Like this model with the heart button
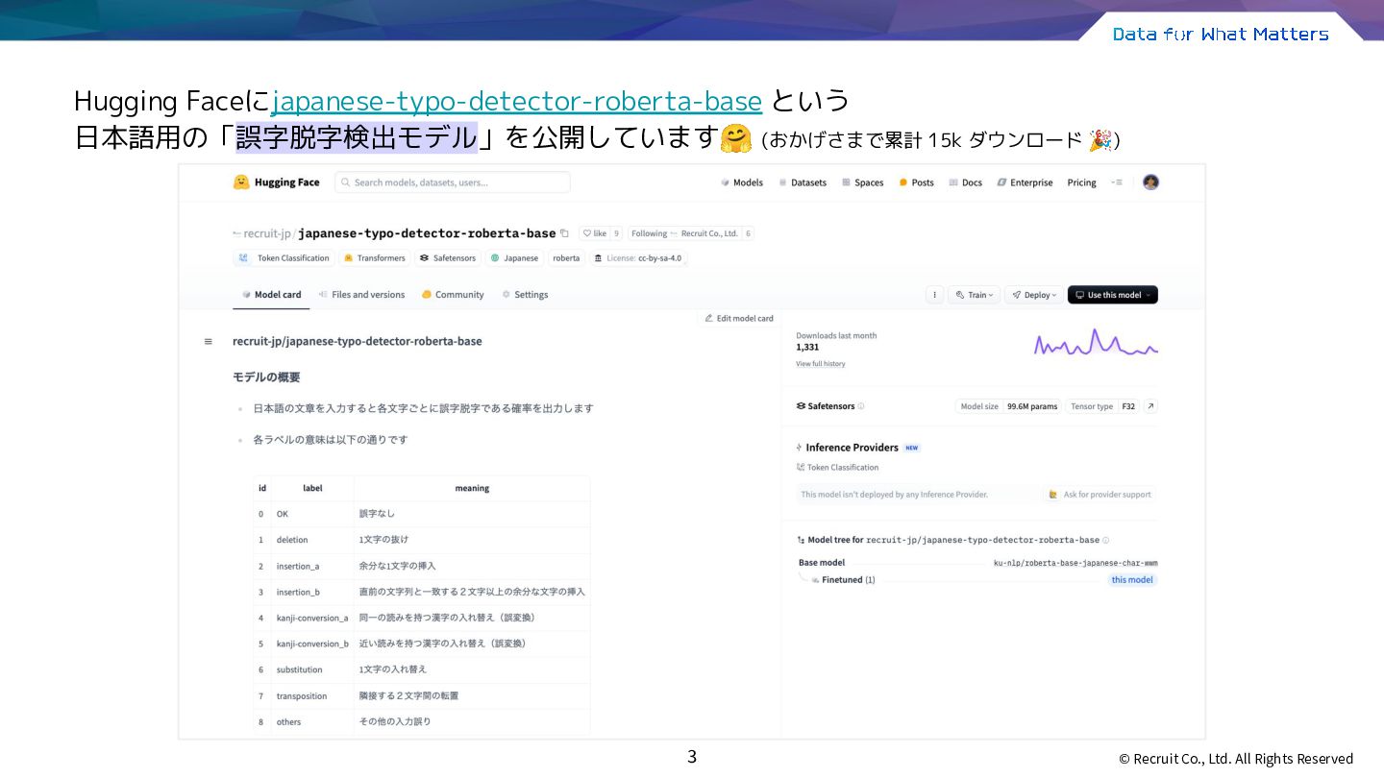This screenshot has height=778, width=1384. [x=594, y=233]
